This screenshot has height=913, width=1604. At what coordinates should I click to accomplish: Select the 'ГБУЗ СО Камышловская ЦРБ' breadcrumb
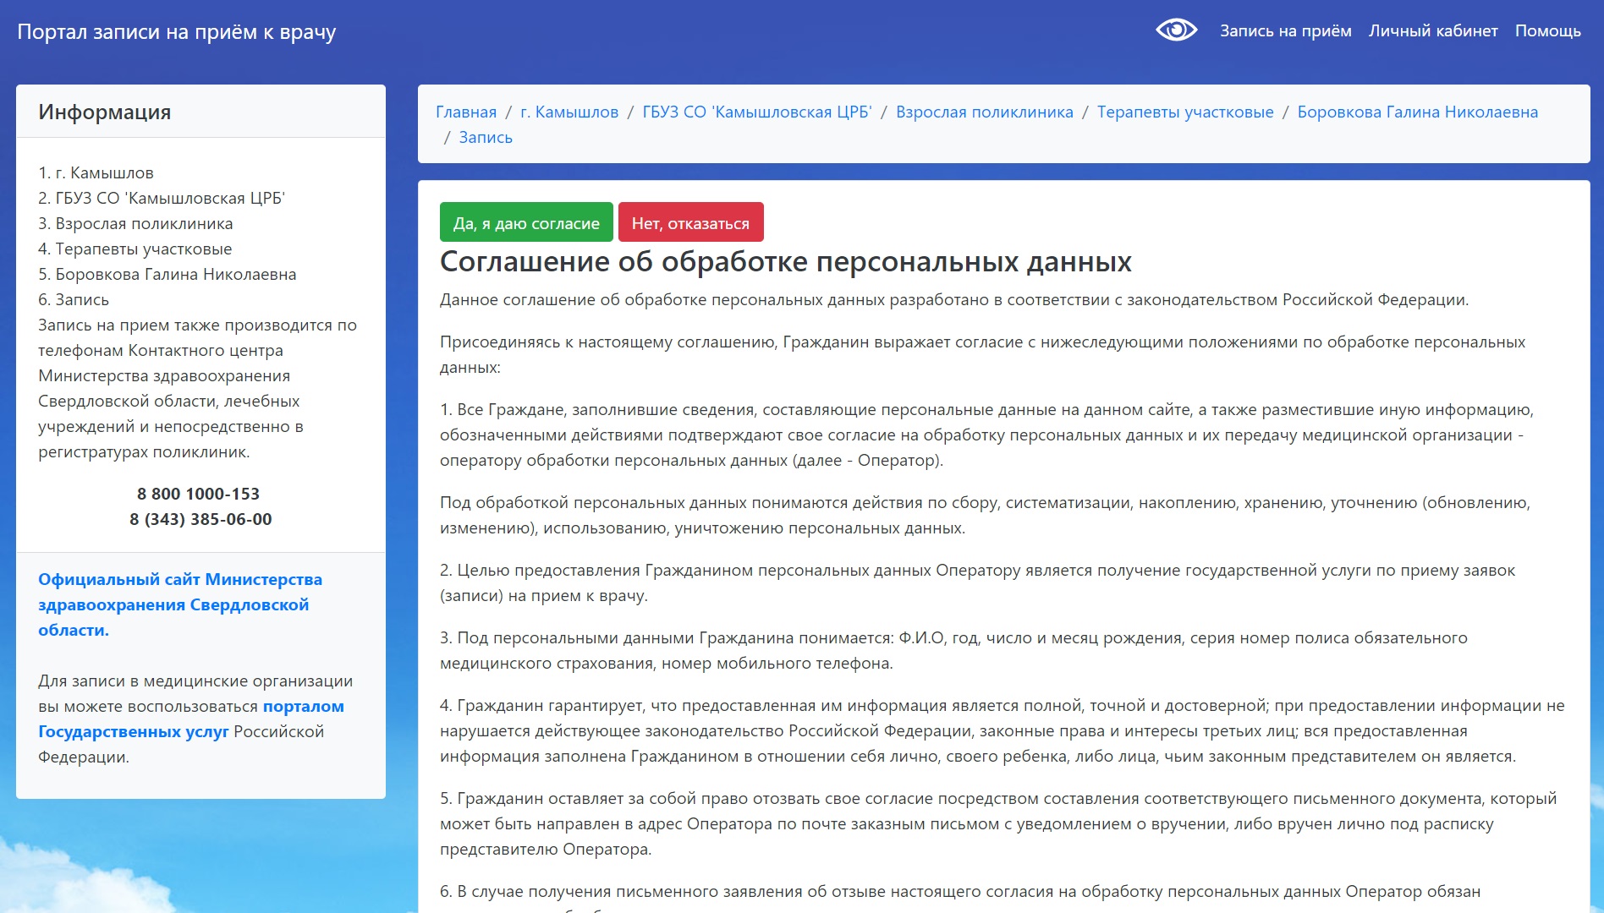click(x=756, y=112)
